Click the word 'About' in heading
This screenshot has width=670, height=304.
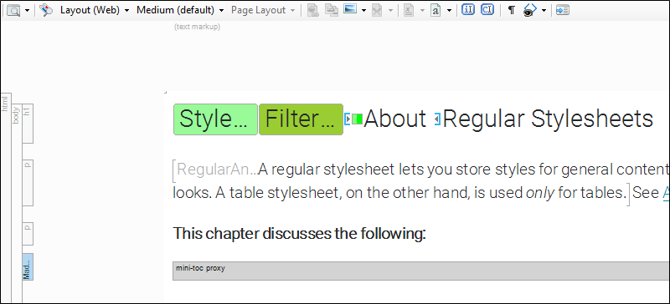coord(395,119)
